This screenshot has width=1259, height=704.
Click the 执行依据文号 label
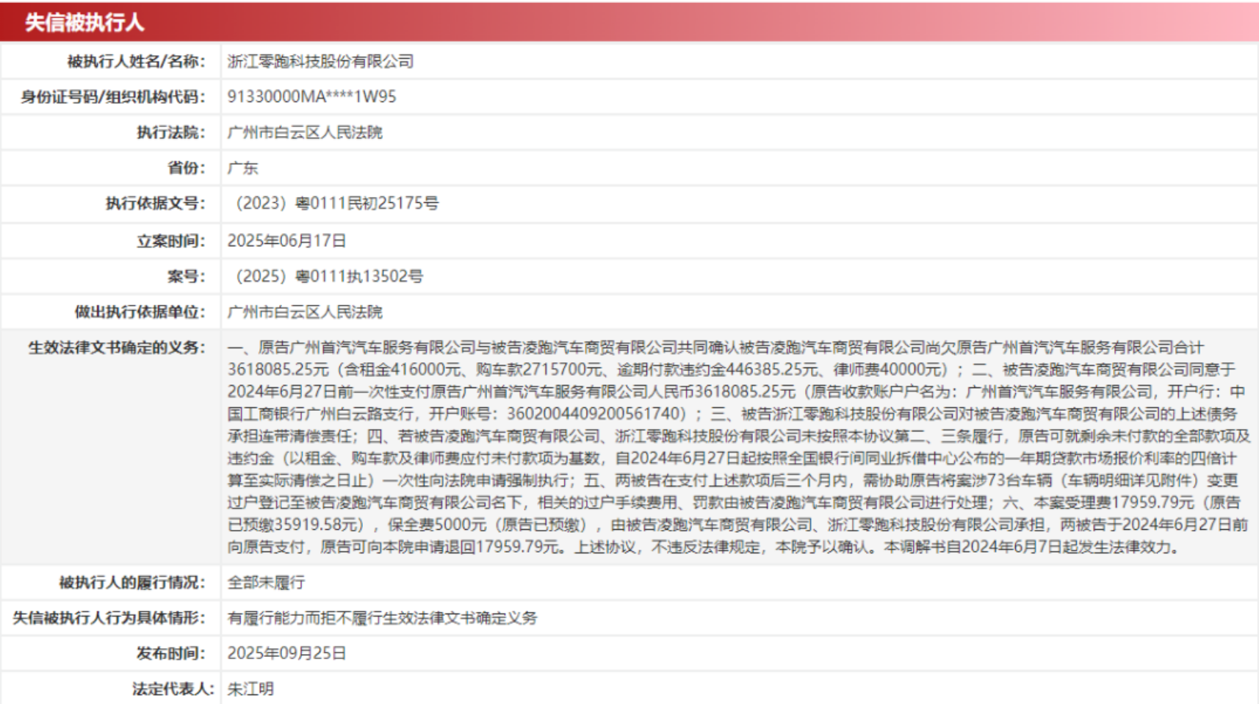click(155, 204)
